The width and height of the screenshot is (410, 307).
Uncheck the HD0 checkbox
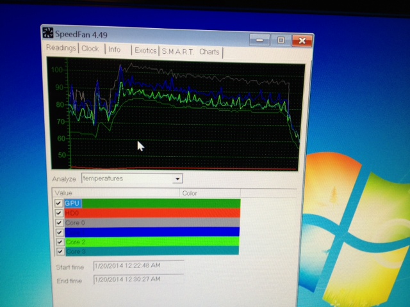59,213
